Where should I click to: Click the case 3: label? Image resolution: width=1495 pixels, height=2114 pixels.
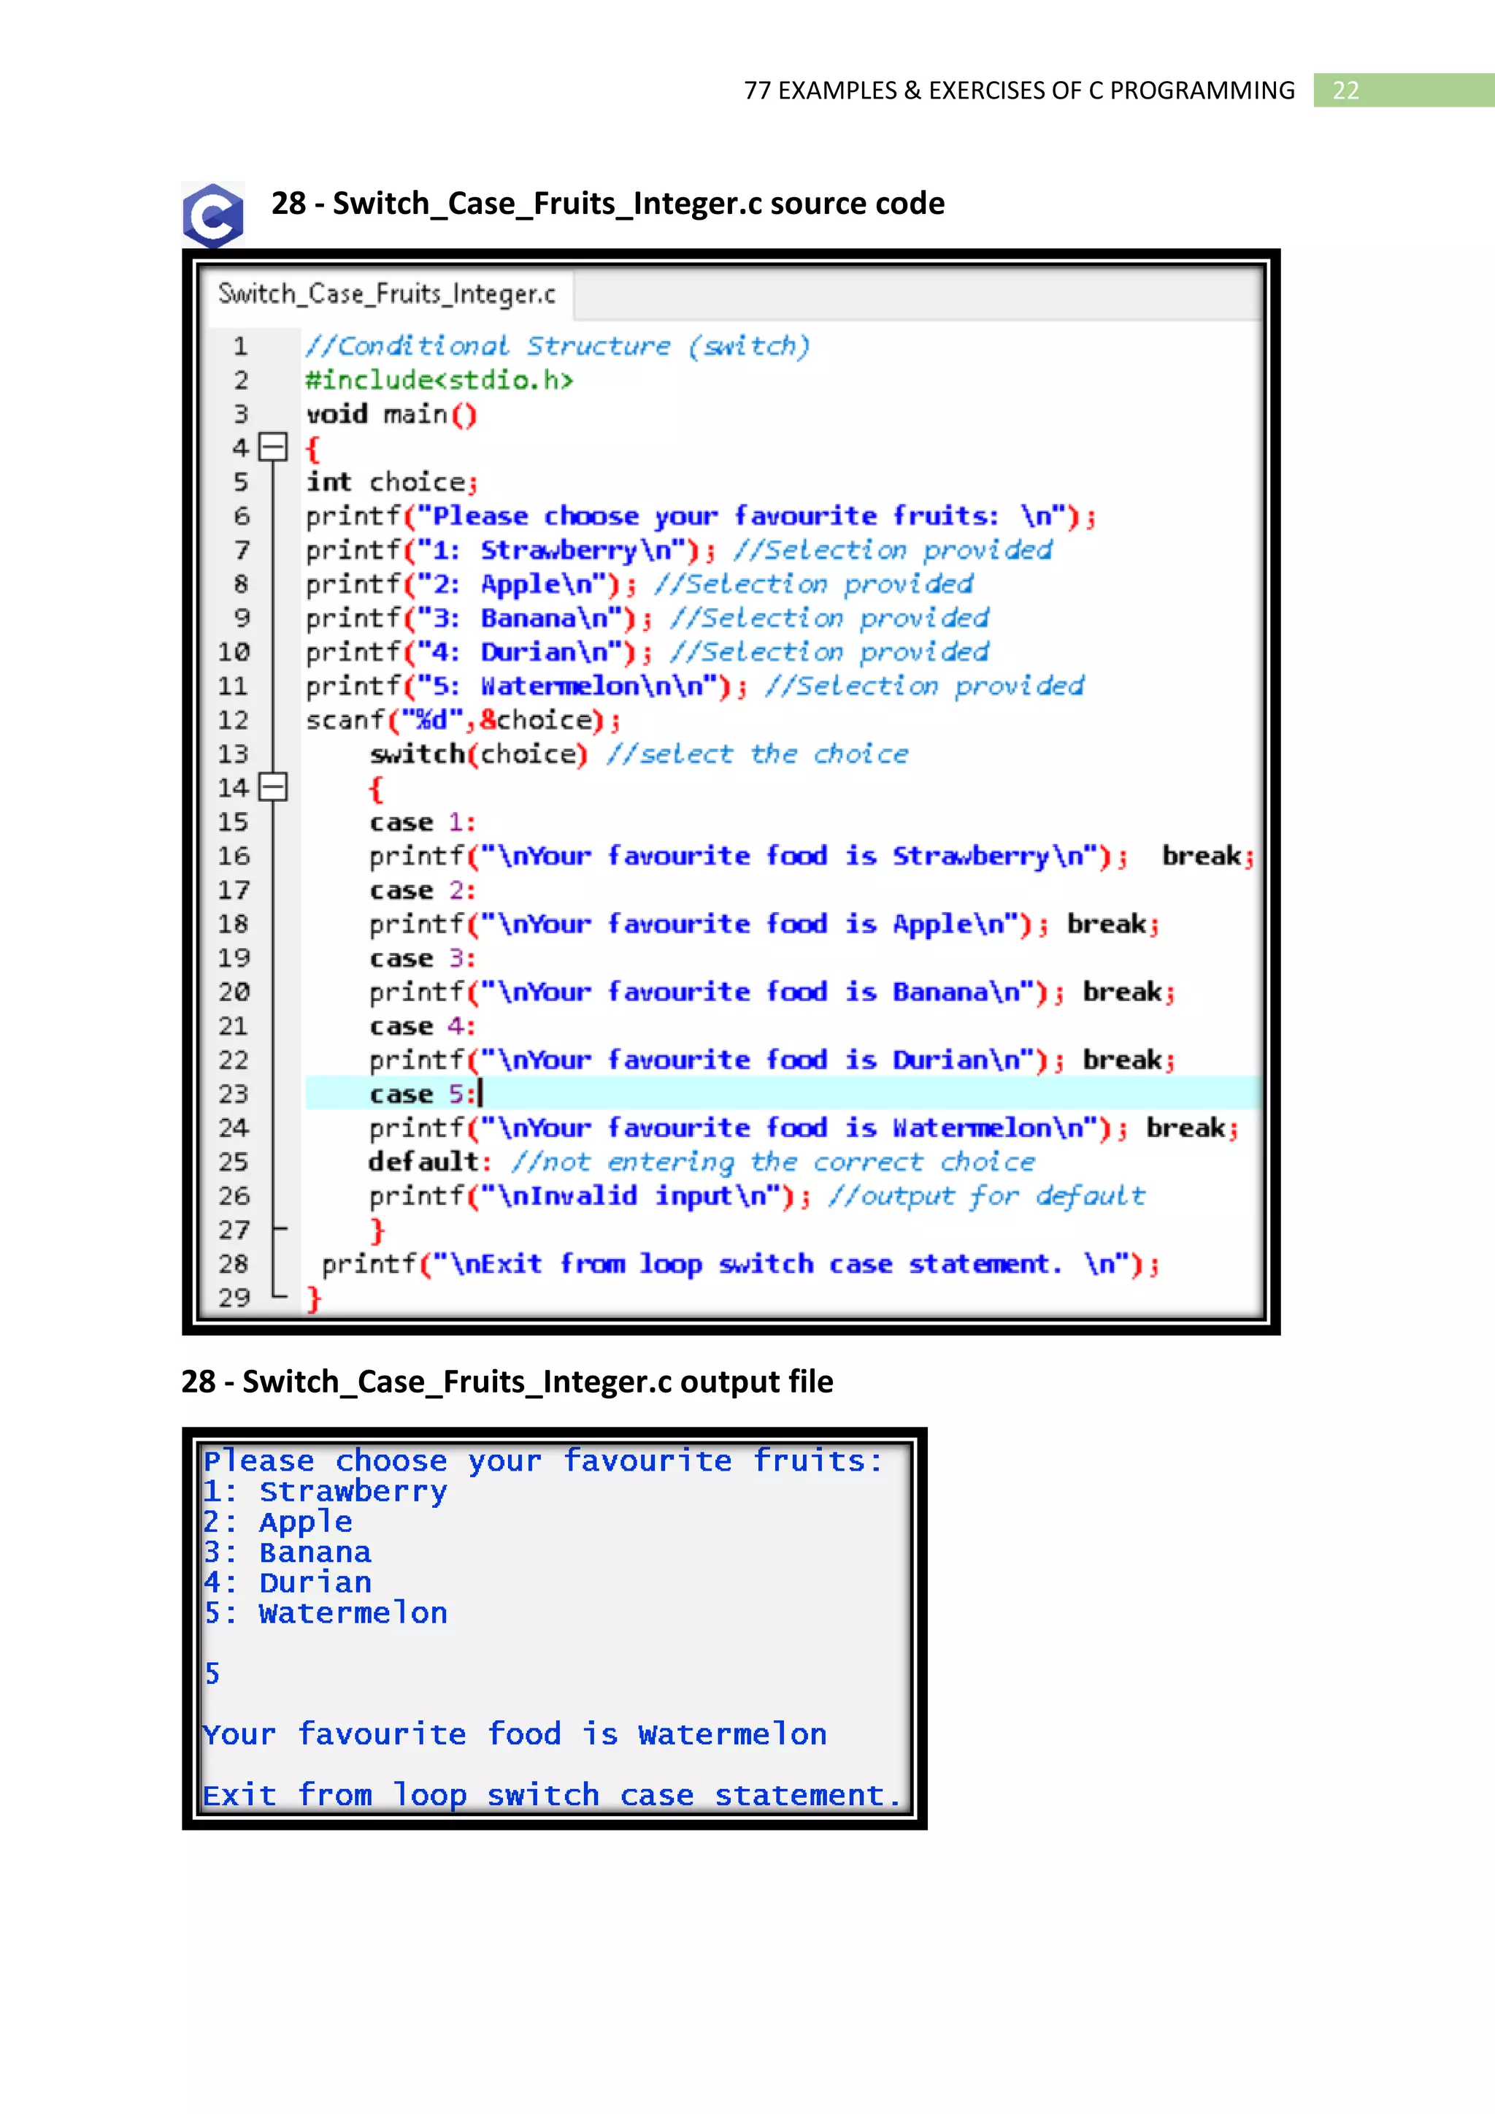tap(423, 959)
